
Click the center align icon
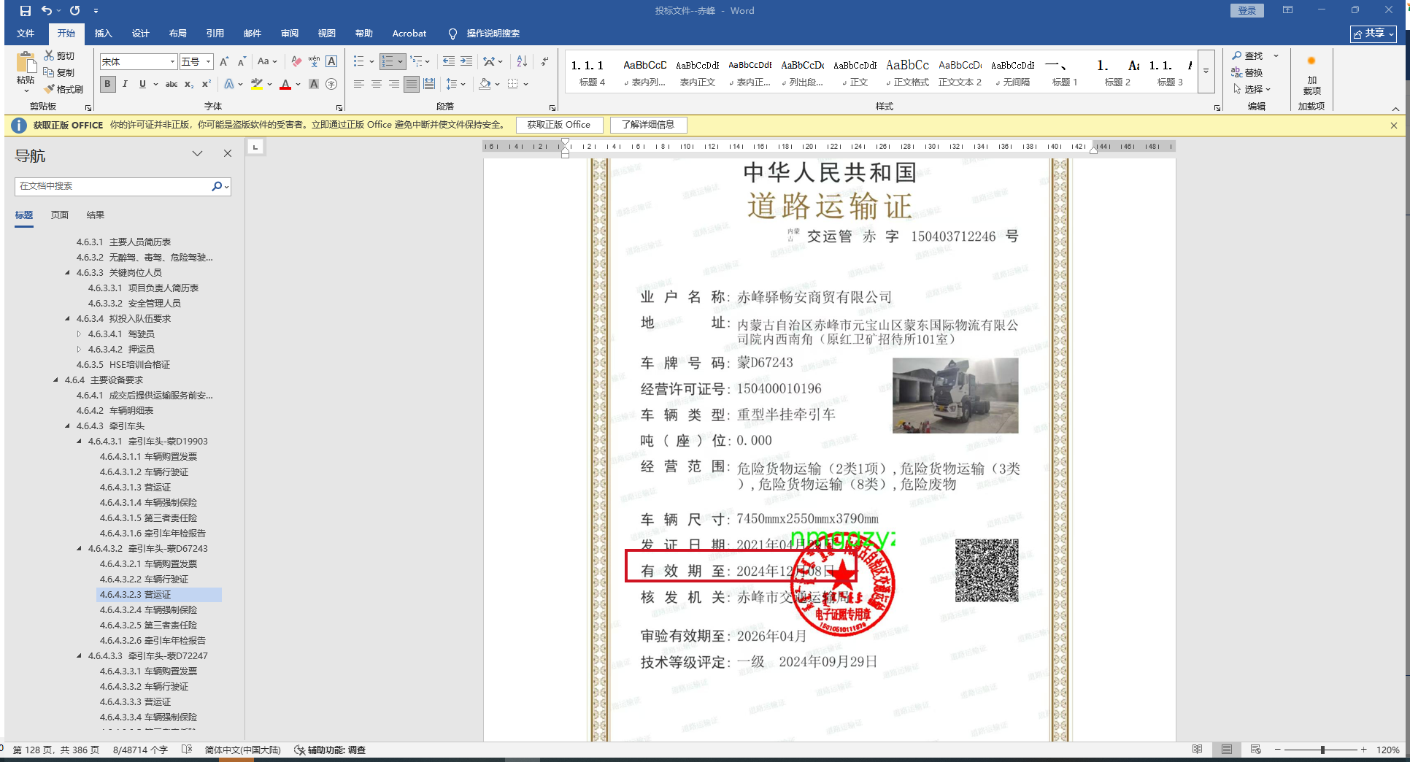tap(377, 85)
